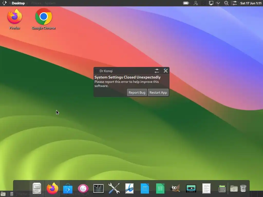Open Dr Konqi notification configure sliders icon
Image resolution: width=263 pixels, height=197 pixels.
click(157, 71)
